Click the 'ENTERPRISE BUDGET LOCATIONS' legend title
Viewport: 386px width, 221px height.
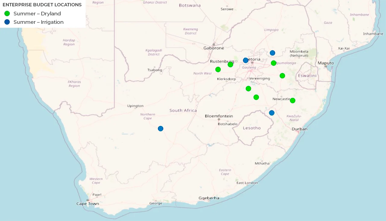click(x=42, y=5)
